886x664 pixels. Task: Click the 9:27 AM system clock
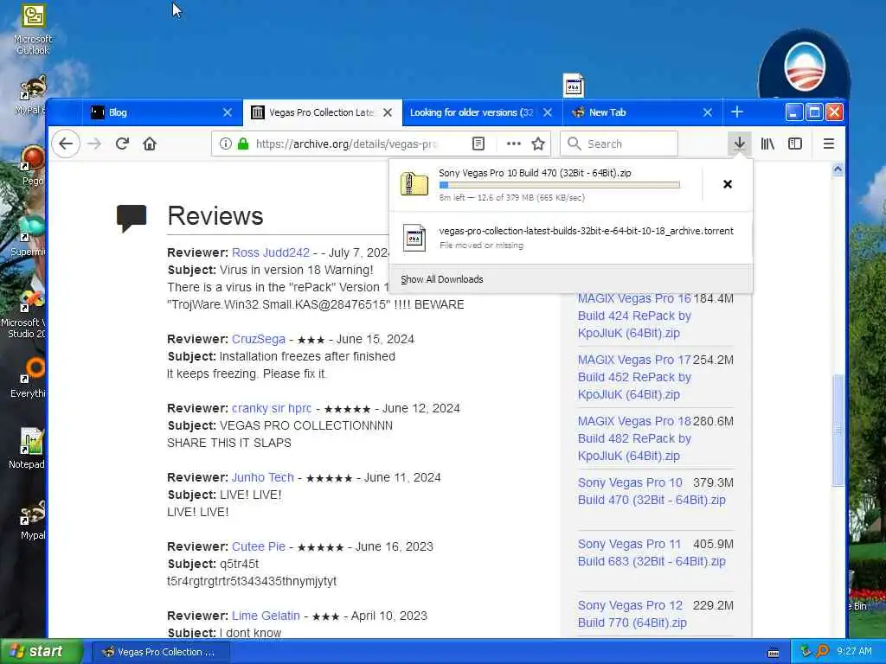(854, 652)
